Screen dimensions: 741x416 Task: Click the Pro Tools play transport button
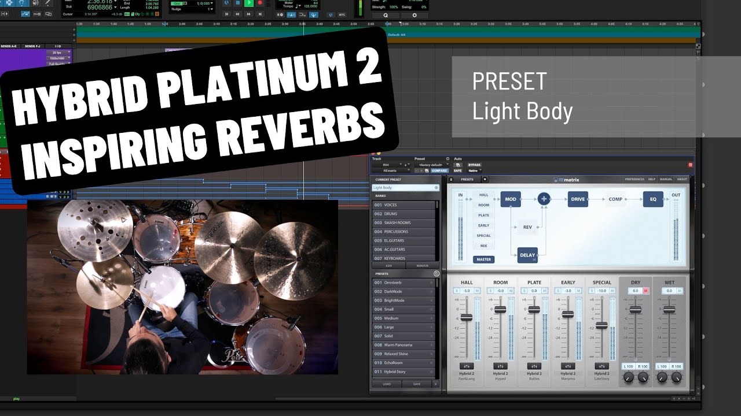click(249, 3)
